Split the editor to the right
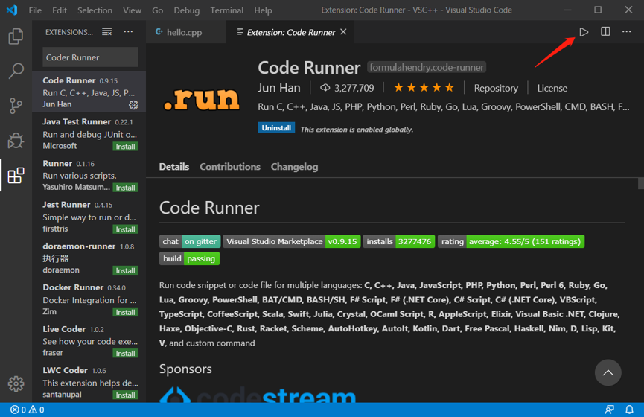Image resolution: width=644 pixels, height=417 pixels. [605, 31]
